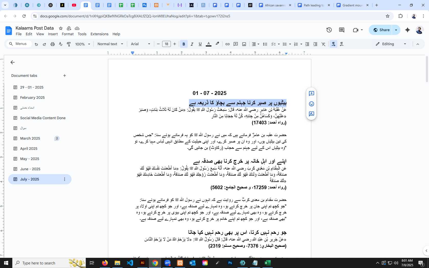This screenshot has width=429, height=268.
Task: Toggle Bold formatting
Action: click(x=184, y=44)
